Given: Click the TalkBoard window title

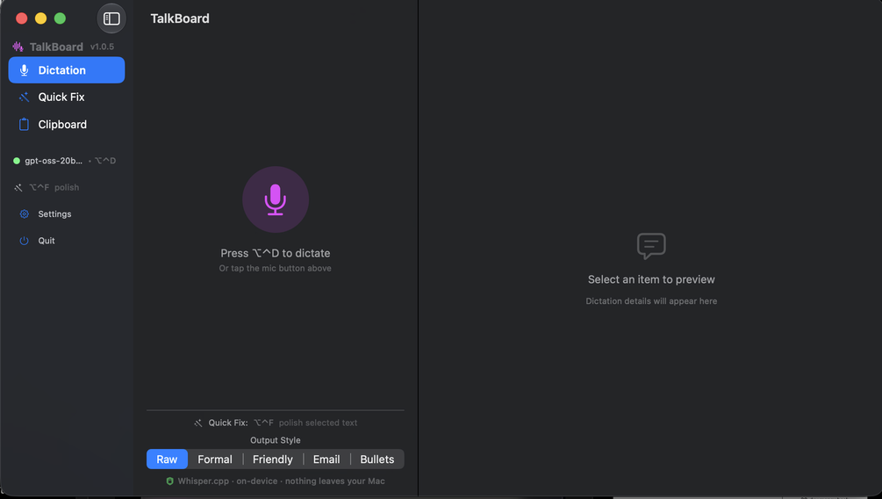Looking at the screenshot, I should (x=180, y=18).
